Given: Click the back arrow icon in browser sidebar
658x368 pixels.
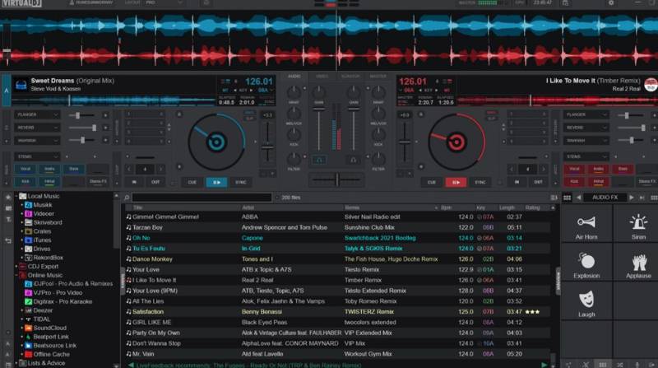Looking at the screenshot, I should point(8,240).
